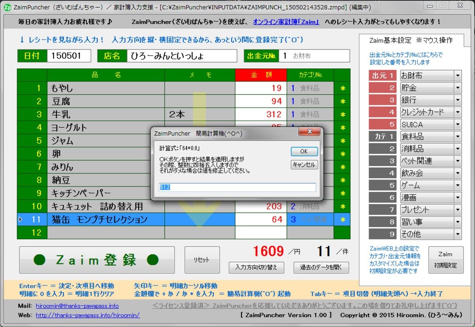Click the asterisk marker in the 豆腐 row
This screenshot has width=475, height=327.
[x=342, y=101]
